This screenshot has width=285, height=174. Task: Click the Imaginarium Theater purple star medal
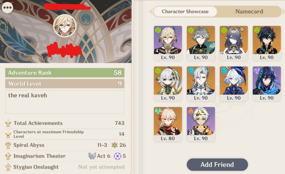(117, 156)
